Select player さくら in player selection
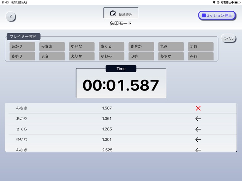The image size is (242, 181). click(x=111, y=46)
